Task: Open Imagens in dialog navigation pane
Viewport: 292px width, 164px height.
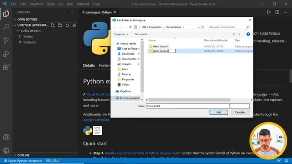Action: pyautogui.click(x=126, y=64)
